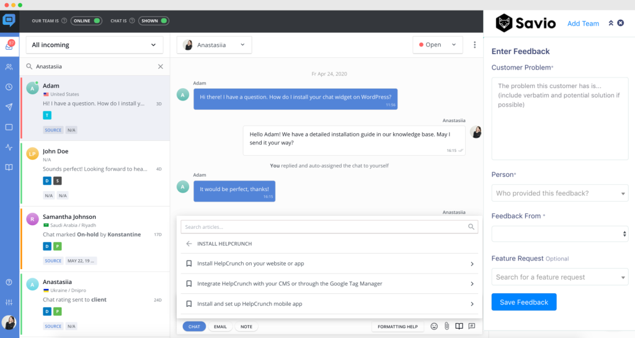Click the T tag on Adam's conversation
Image resolution: width=635 pixels, height=338 pixels.
pyautogui.click(x=47, y=115)
